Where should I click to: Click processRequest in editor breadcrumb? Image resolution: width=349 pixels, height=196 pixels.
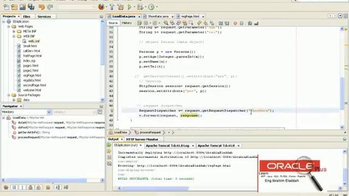(x=150, y=132)
